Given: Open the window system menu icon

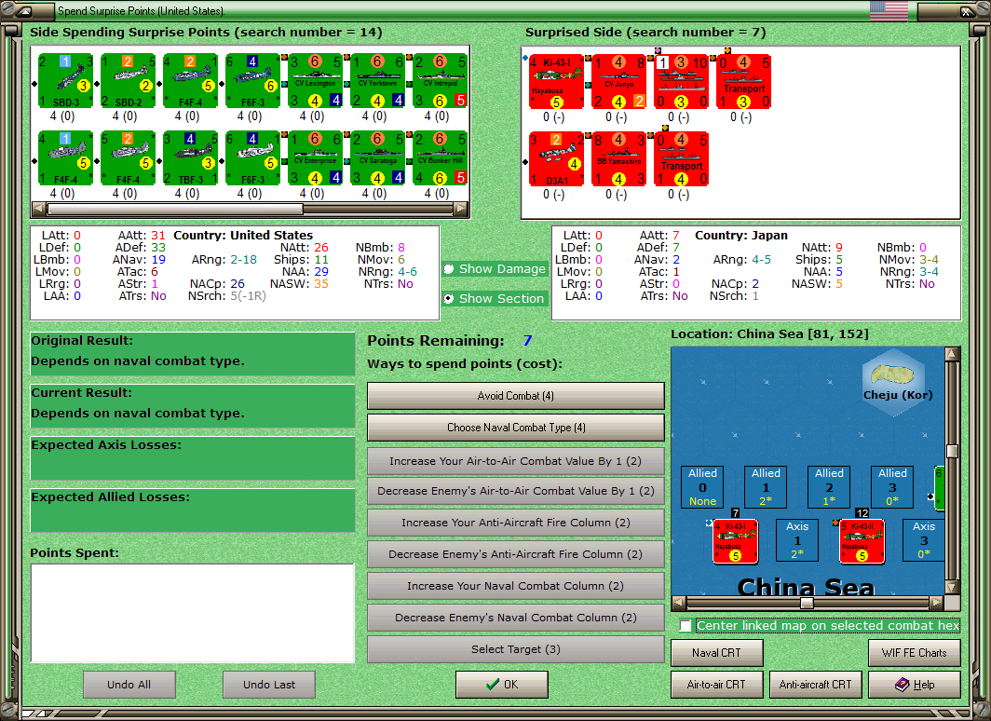Looking at the screenshot, I should click(x=24, y=11).
